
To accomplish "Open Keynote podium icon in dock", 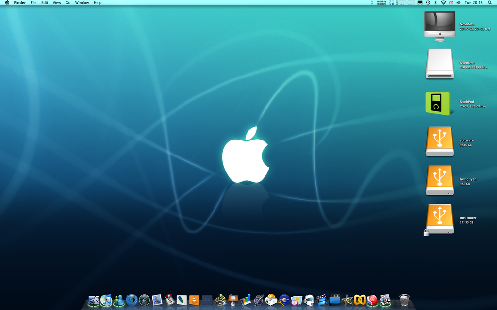I will coord(233,300).
